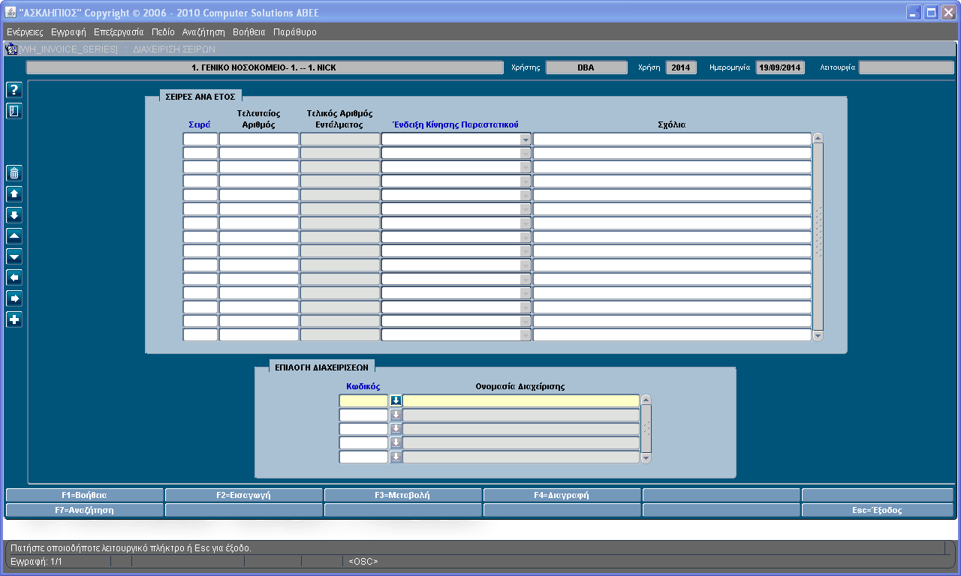
Task: Open the Πεδίο menu
Action: point(163,32)
